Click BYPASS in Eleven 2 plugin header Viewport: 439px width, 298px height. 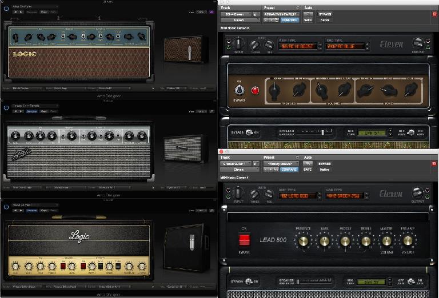pos(325,14)
